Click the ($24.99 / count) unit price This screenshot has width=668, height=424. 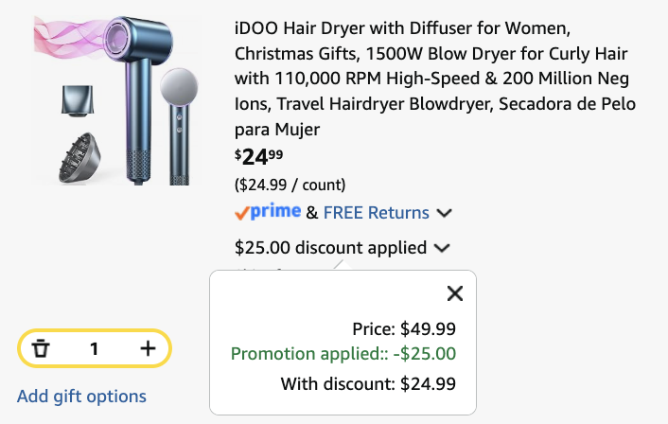(x=290, y=185)
